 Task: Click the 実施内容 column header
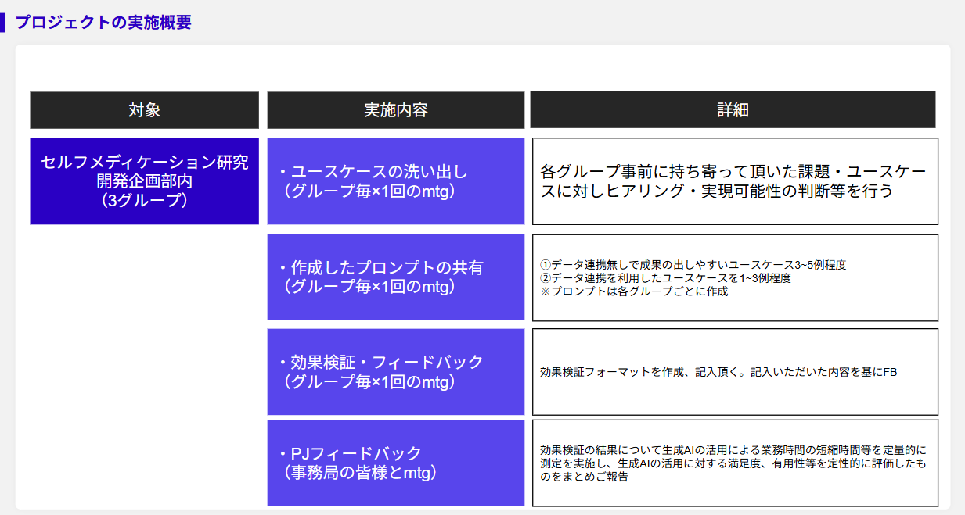tap(395, 110)
